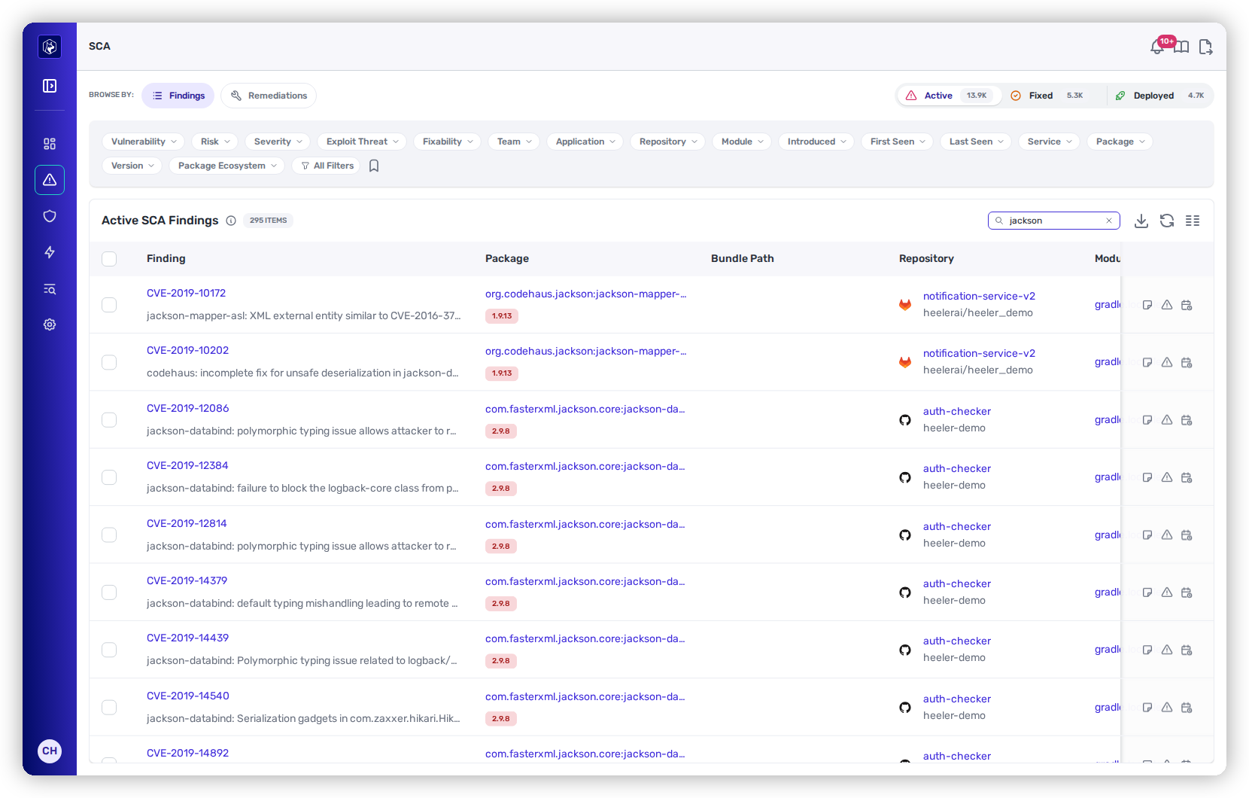Click the sign-out icon in top right
The height and width of the screenshot is (798, 1249).
point(1205,47)
